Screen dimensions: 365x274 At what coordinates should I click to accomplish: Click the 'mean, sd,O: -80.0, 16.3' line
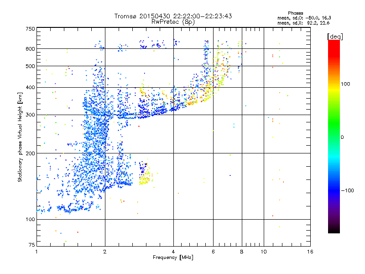coord(304,18)
